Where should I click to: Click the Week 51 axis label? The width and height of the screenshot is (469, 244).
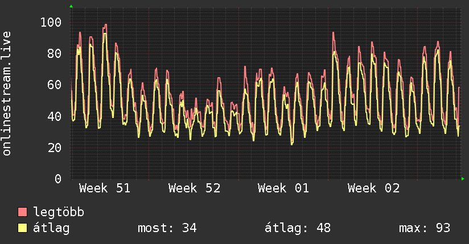(105, 188)
